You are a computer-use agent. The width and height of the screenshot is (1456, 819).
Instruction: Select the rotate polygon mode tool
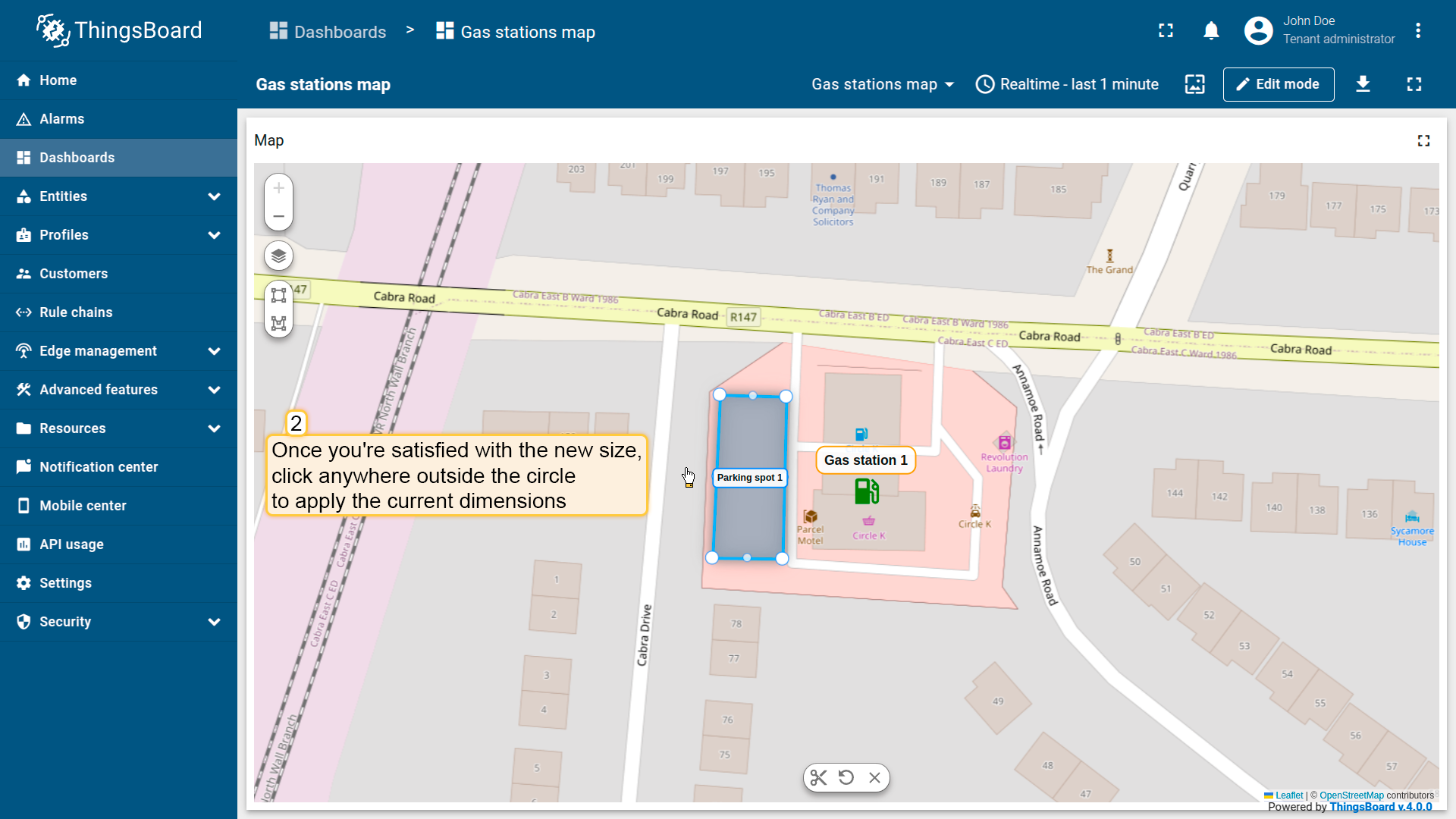point(278,324)
